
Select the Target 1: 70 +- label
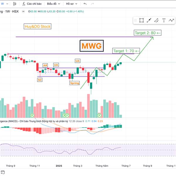(x=126, y=51)
